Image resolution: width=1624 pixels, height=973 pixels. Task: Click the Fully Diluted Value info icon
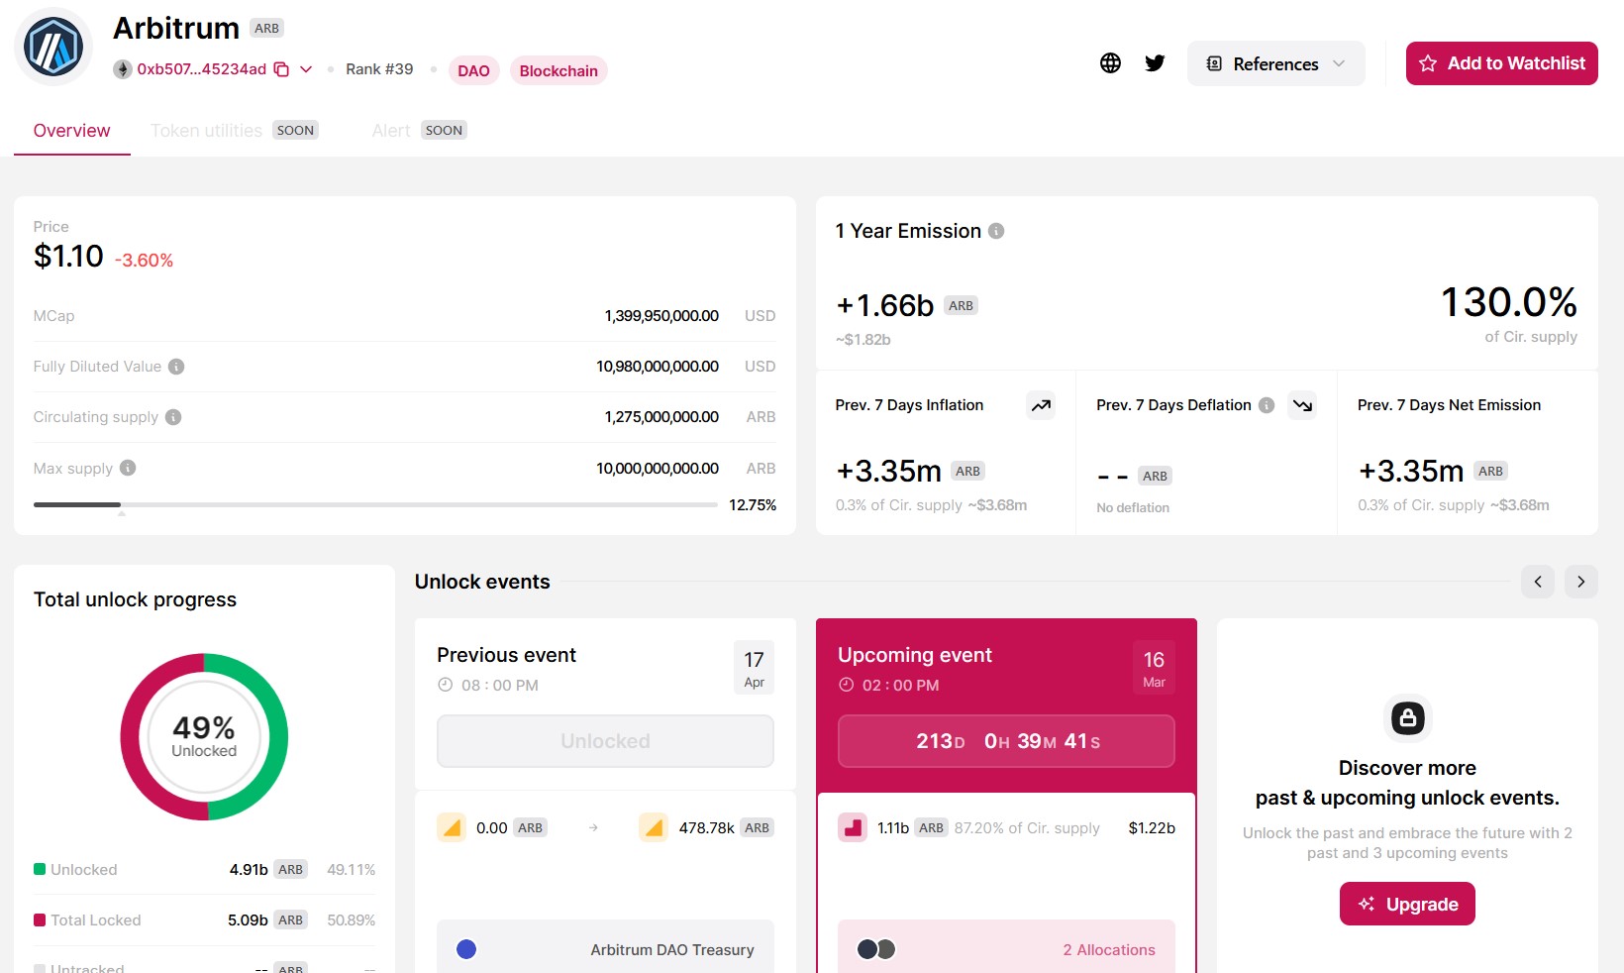(176, 367)
